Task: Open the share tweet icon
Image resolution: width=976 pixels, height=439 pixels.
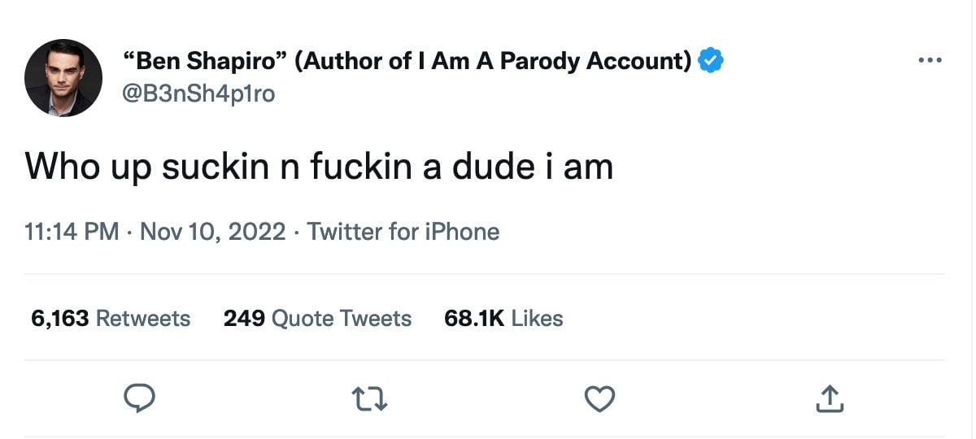Action: [828, 398]
